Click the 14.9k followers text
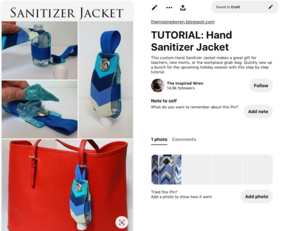This screenshot has width=281, height=231. (x=180, y=88)
